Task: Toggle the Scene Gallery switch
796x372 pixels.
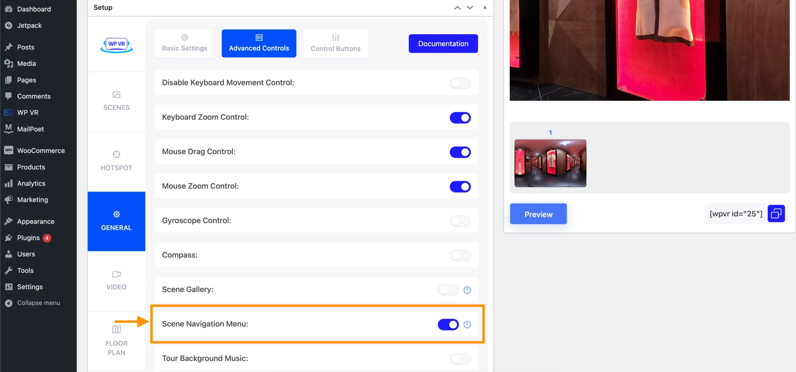Action: coord(448,290)
